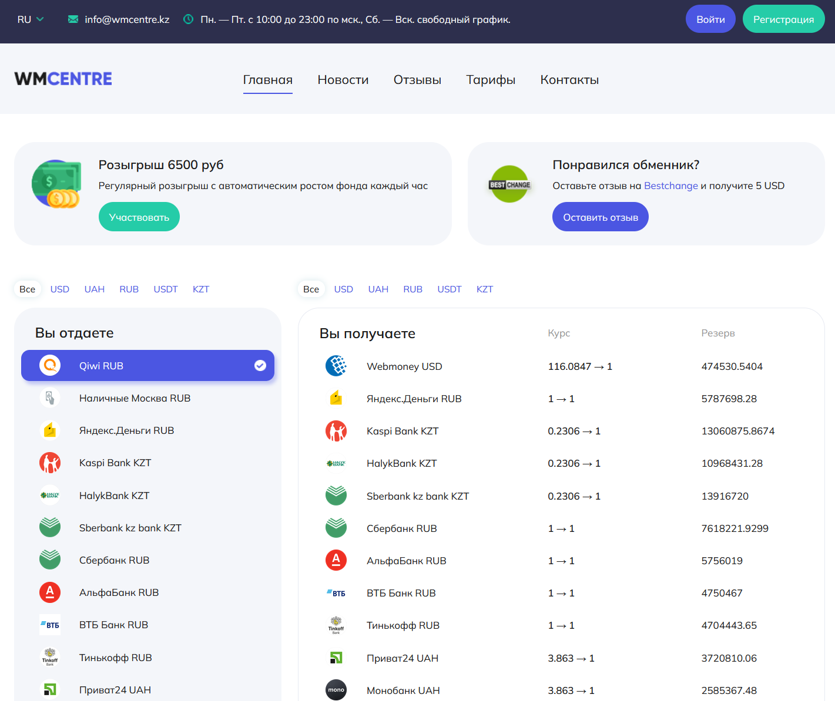Click Приват24 icon in the receive list
This screenshot has width=835, height=701.
click(336, 658)
